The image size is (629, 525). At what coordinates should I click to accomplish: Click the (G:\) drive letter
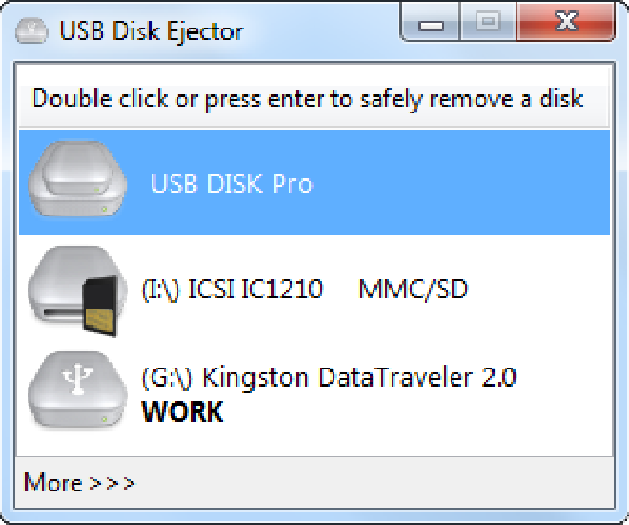click(167, 378)
